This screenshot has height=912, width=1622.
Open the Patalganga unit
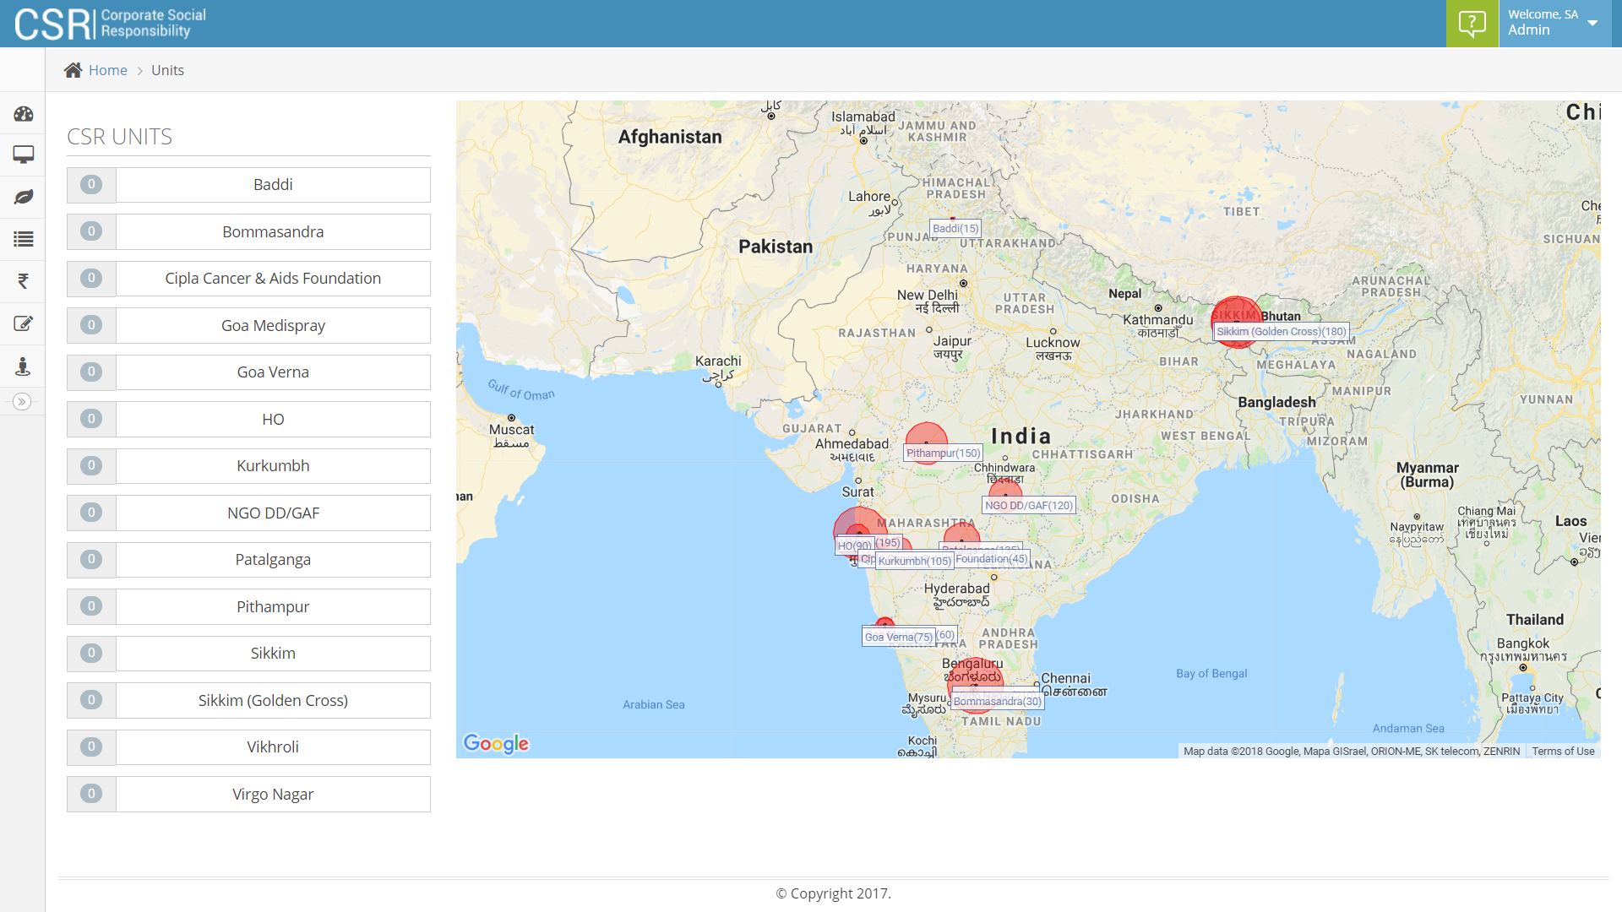[273, 560]
